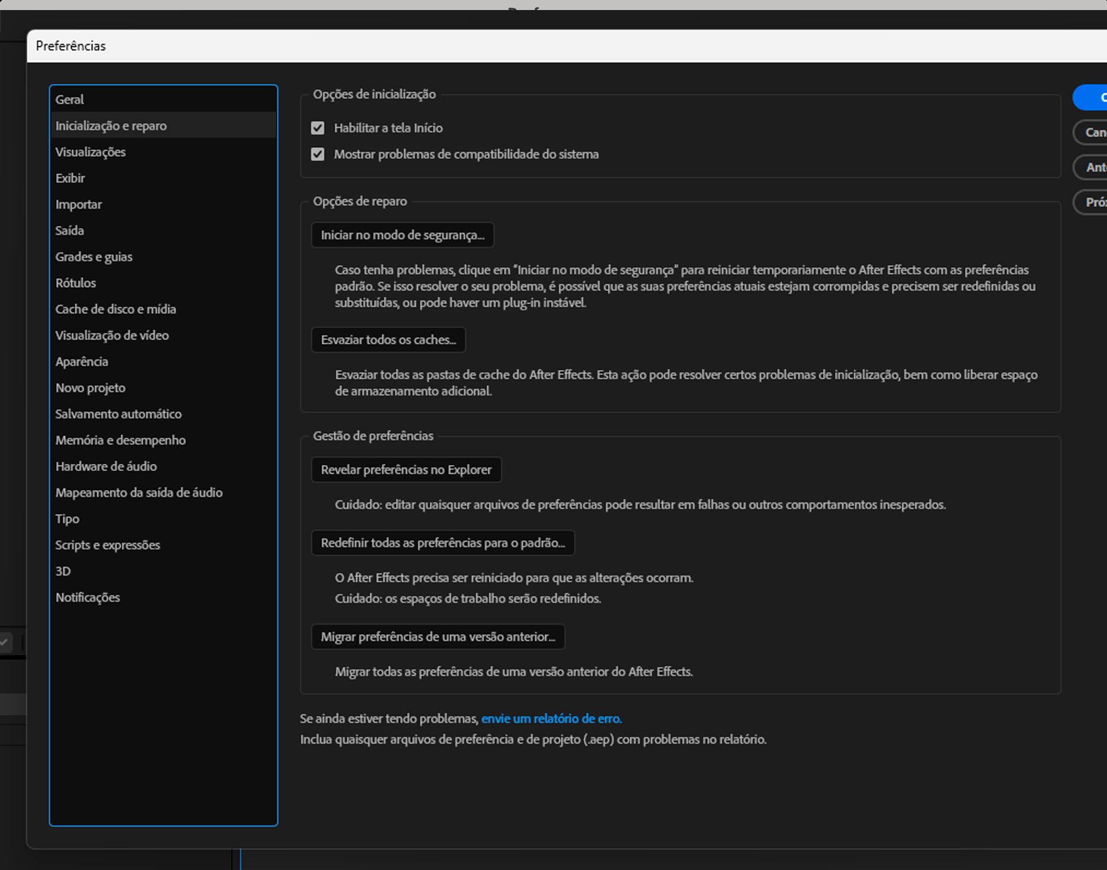Open the "envie um relatório de erro" link
The height and width of the screenshot is (870, 1107).
coord(551,719)
